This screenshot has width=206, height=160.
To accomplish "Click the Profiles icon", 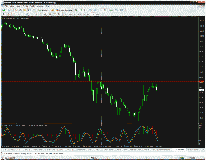I will [9, 10].
